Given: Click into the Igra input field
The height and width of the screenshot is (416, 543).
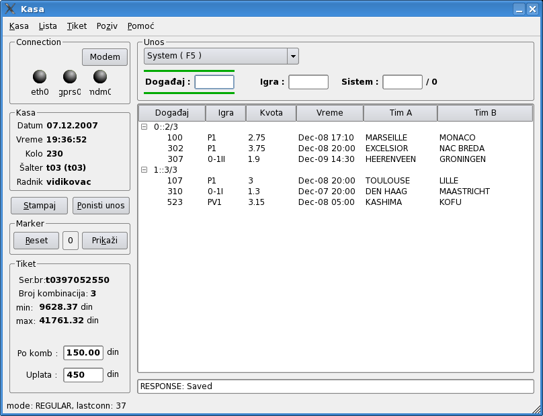Looking at the screenshot, I should [308, 82].
